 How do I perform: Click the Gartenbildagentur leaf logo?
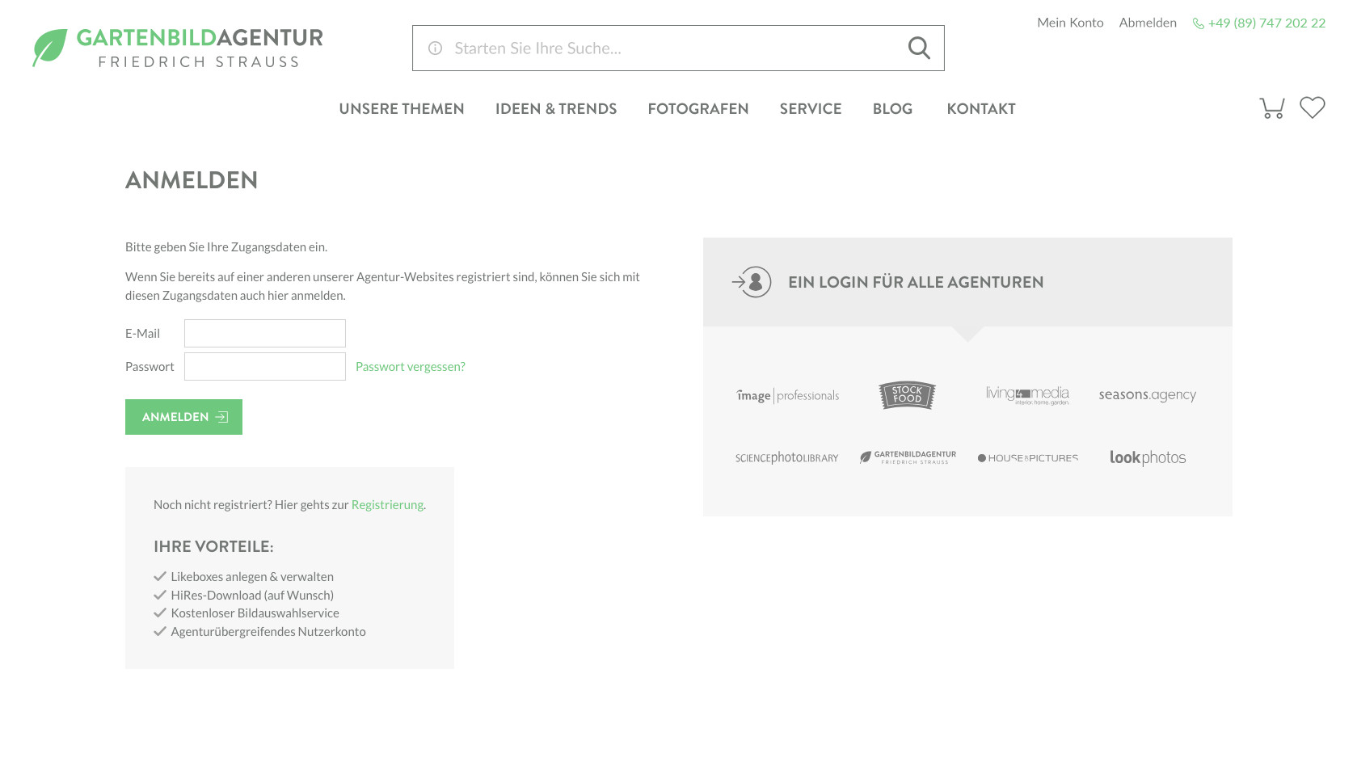pos(50,48)
